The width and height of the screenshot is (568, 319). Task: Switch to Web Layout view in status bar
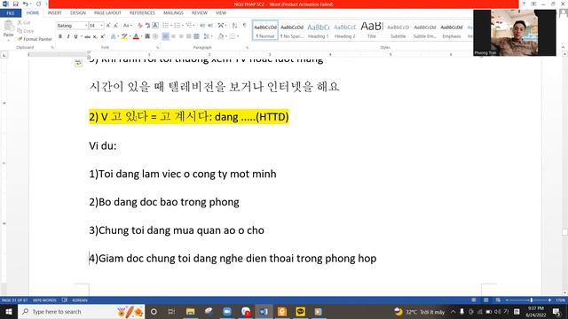pos(498,300)
